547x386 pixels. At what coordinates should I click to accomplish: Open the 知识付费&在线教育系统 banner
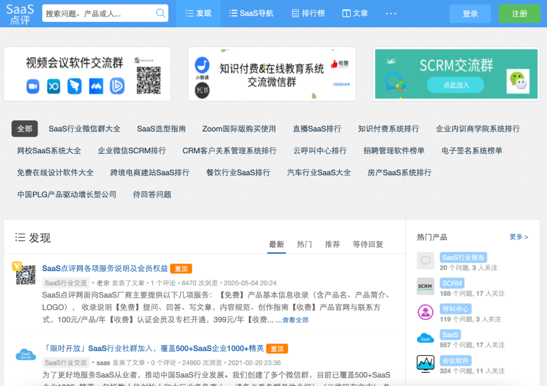pos(272,74)
